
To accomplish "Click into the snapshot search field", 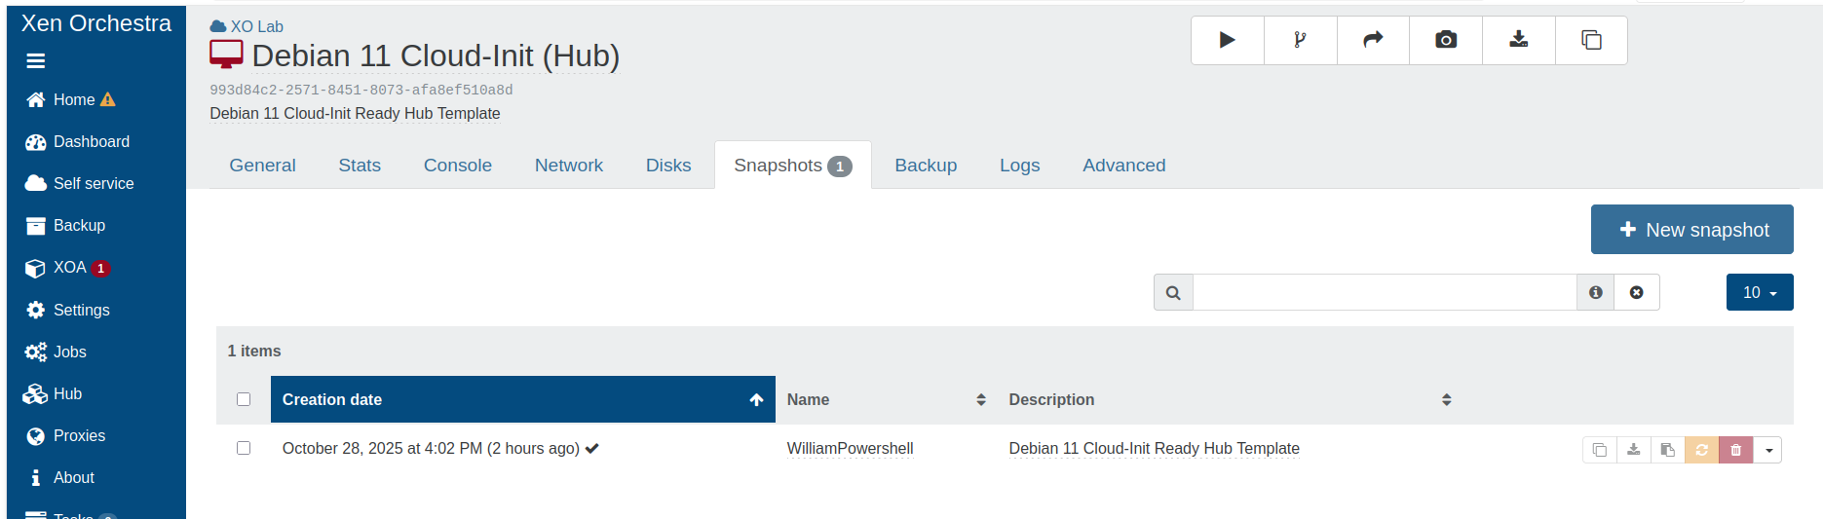I will pos(1384,292).
